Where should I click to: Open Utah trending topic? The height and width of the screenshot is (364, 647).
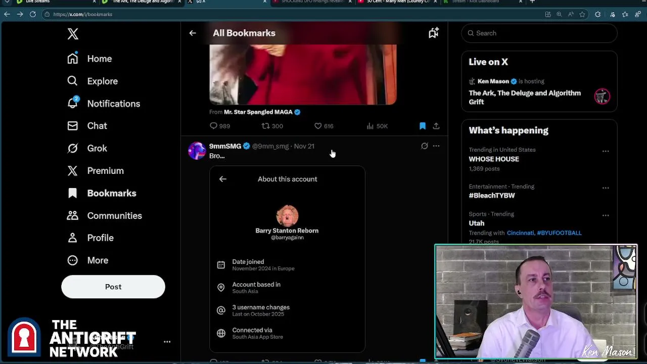[476, 223]
